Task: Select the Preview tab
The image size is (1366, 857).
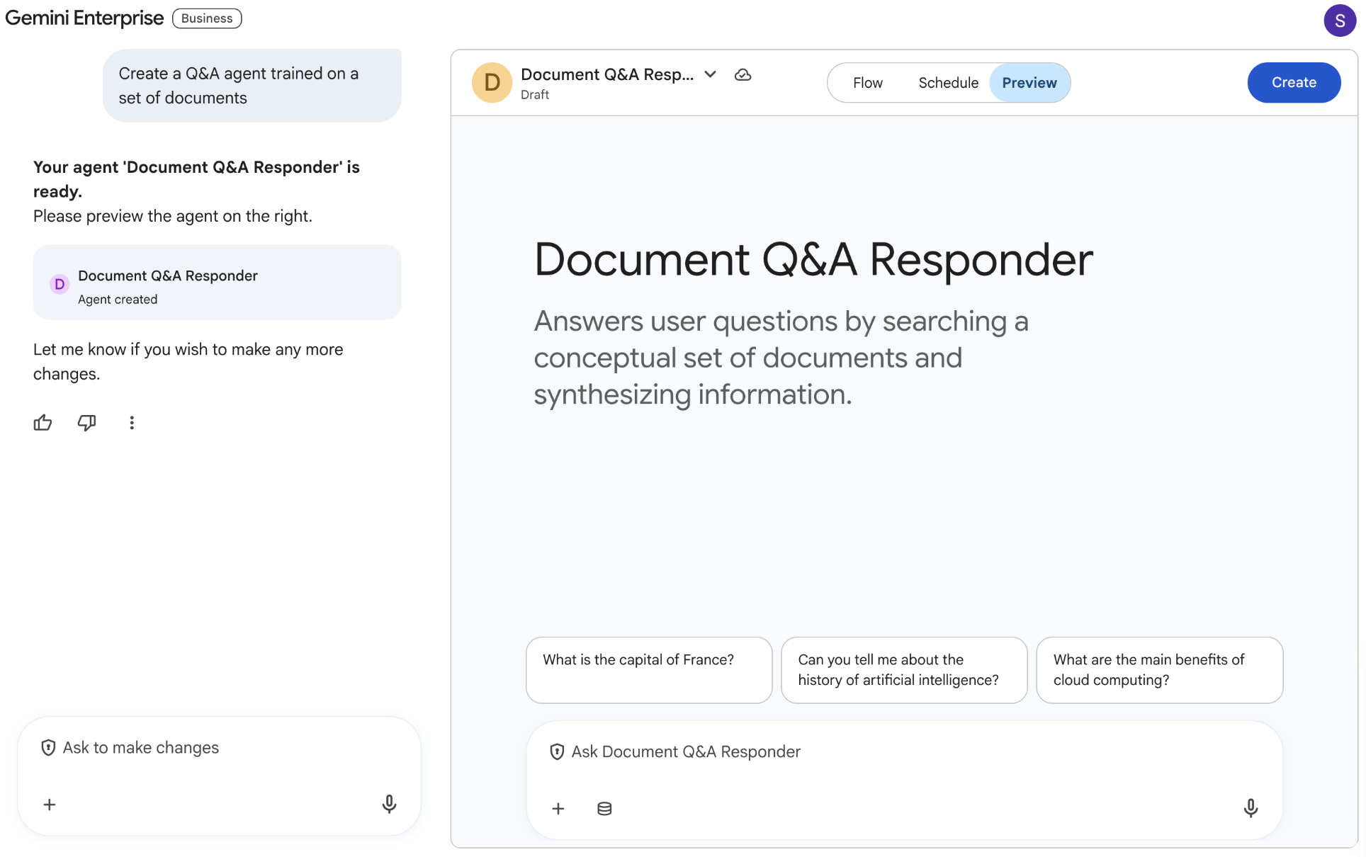Action: point(1029,83)
